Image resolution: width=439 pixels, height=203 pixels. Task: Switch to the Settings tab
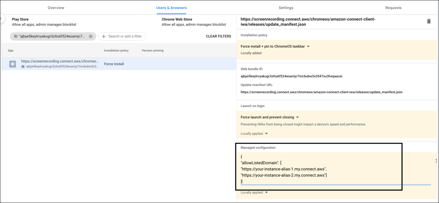point(286,8)
